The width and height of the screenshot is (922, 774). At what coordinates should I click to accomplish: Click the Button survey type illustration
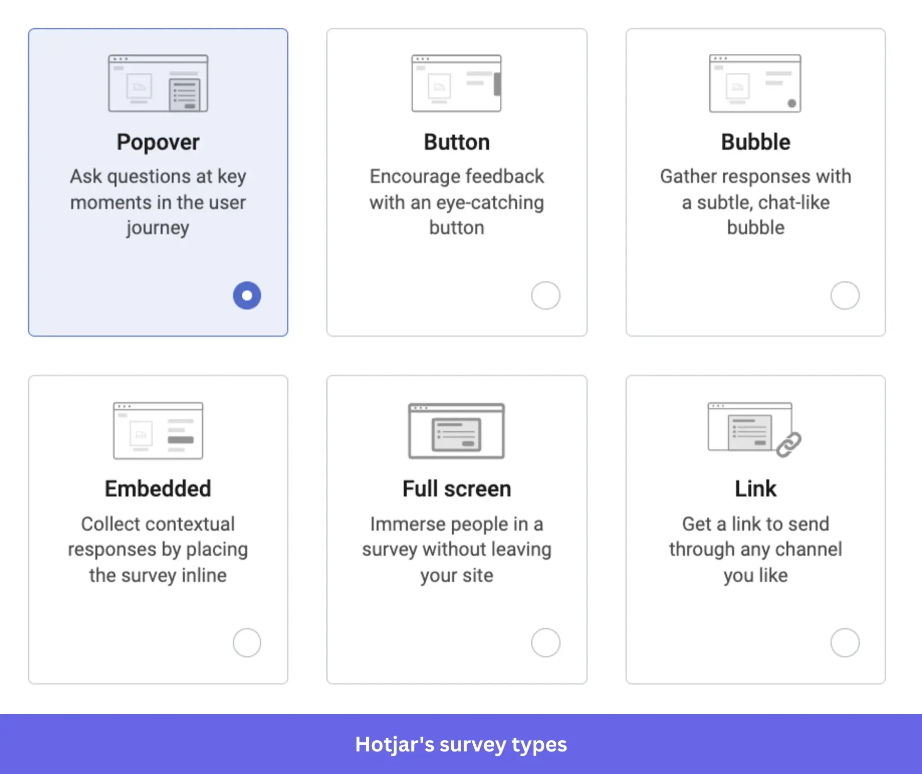pos(455,82)
